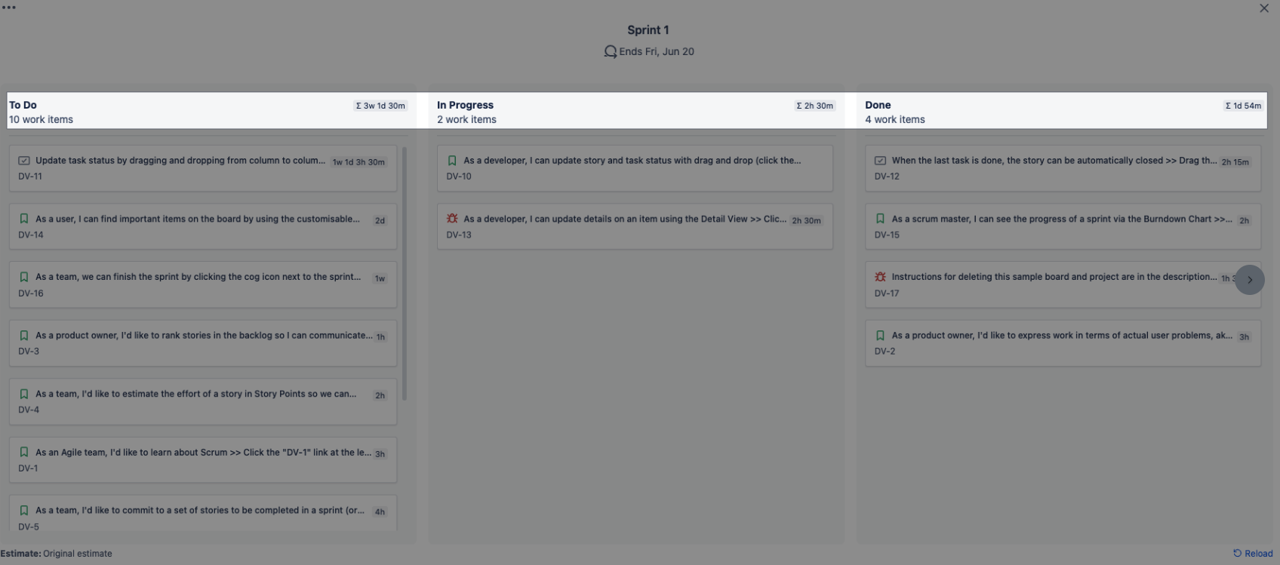The image size is (1280, 565).
Task: Click the task icon on DV-11 card
Action: click(24, 161)
